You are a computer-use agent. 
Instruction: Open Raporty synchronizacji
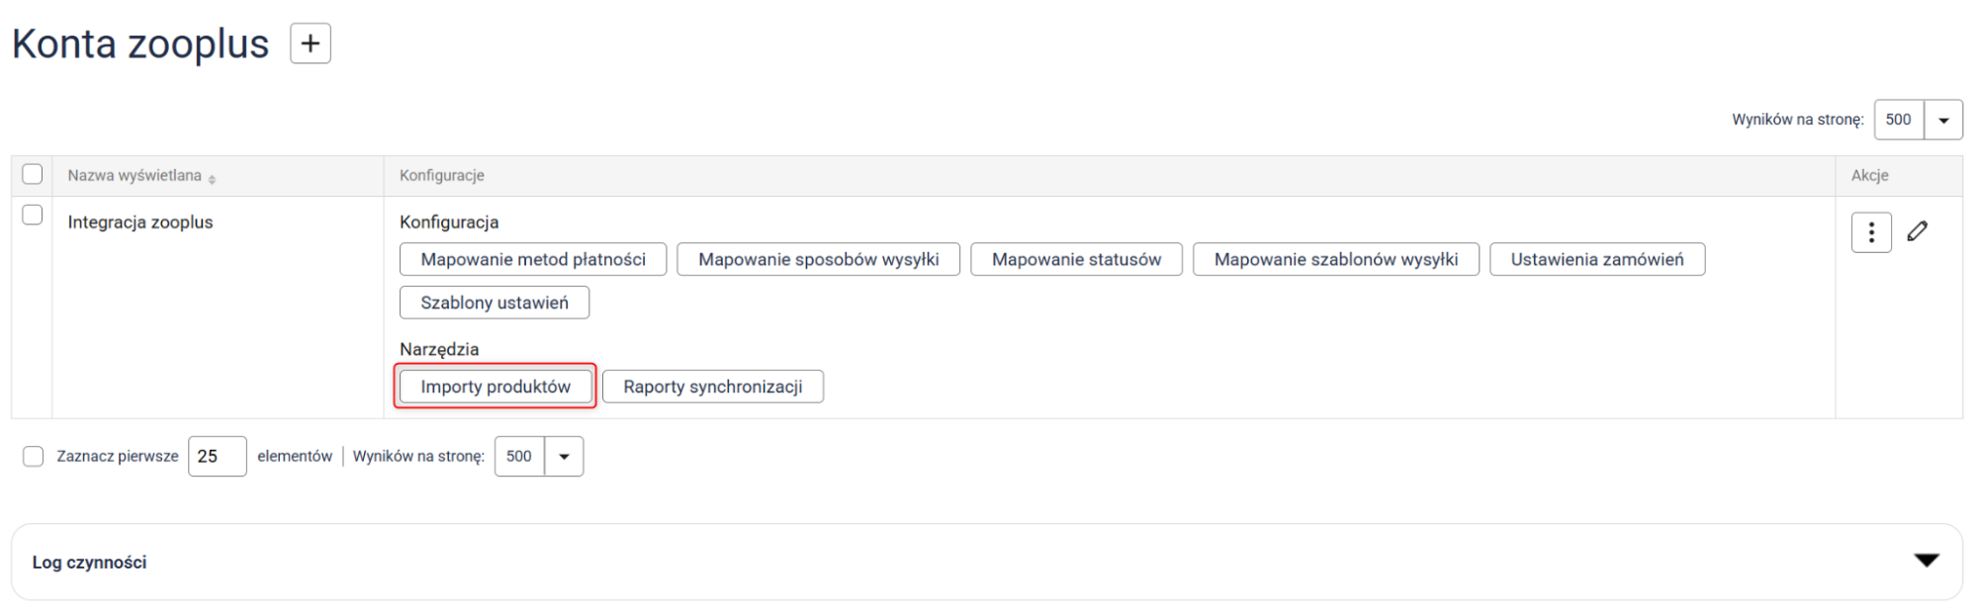tap(712, 387)
